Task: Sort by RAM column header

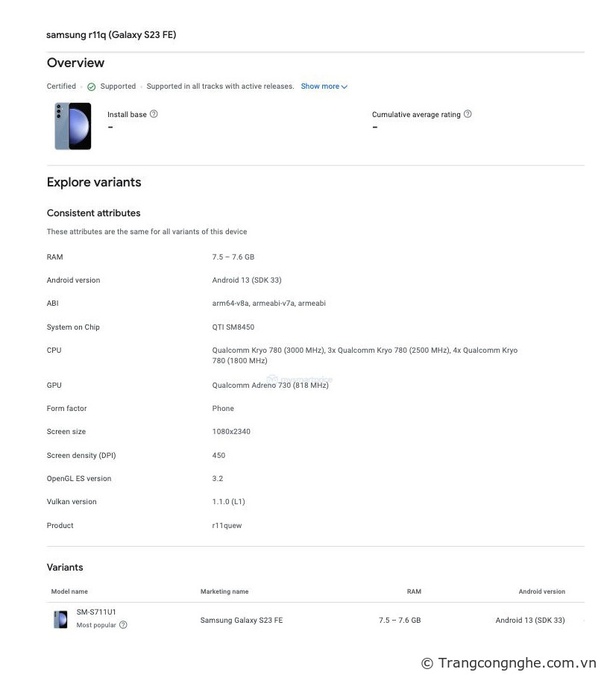Action: [x=414, y=591]
